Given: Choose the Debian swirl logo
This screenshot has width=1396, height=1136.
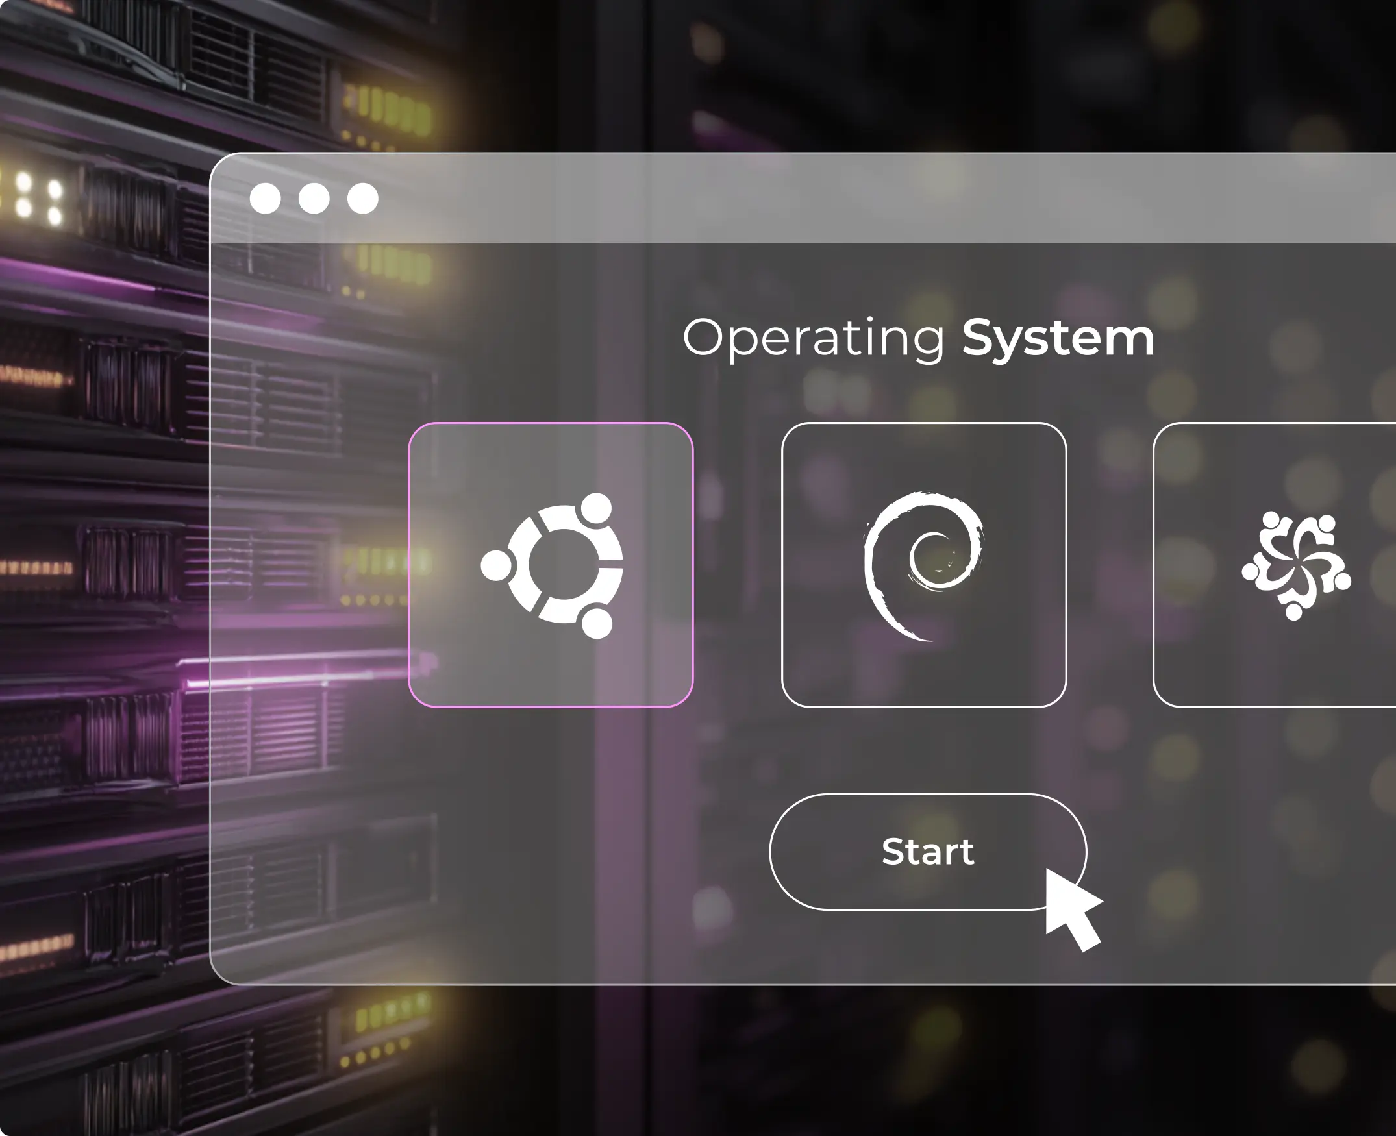Looking at the screenshot, I should click(923, 566).
